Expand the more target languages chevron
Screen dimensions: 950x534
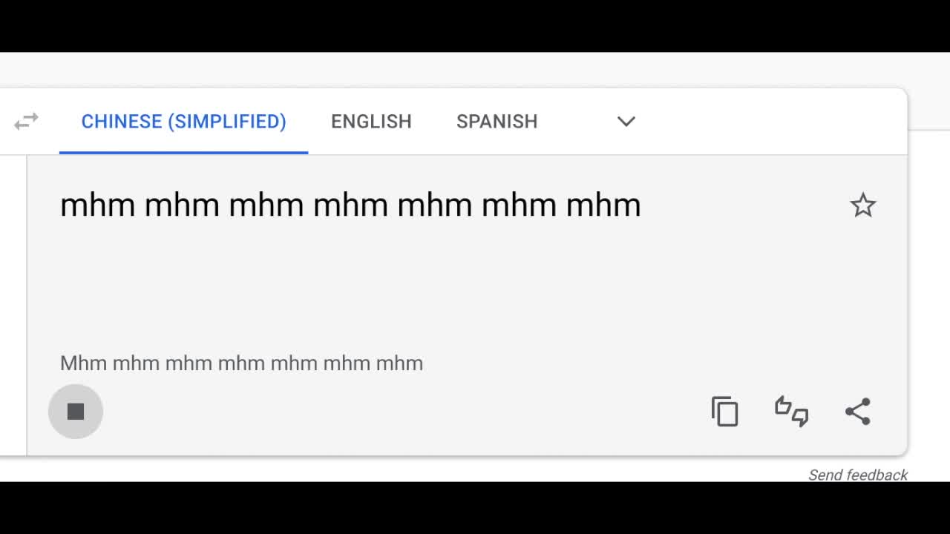[626, 121]
